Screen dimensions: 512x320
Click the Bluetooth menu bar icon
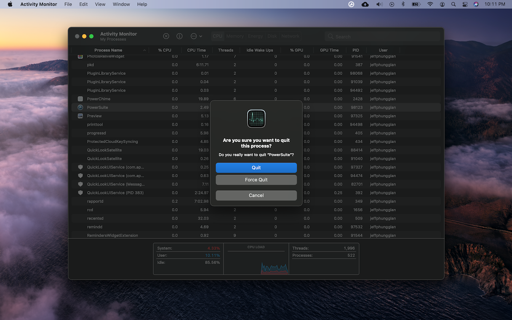[x=403, y=4]
